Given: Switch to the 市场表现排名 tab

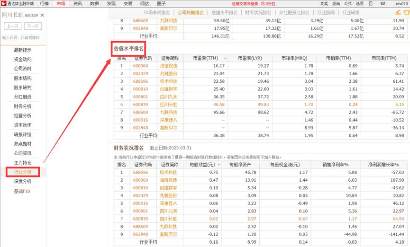Looking at the screenshot, I should (157, 12).
